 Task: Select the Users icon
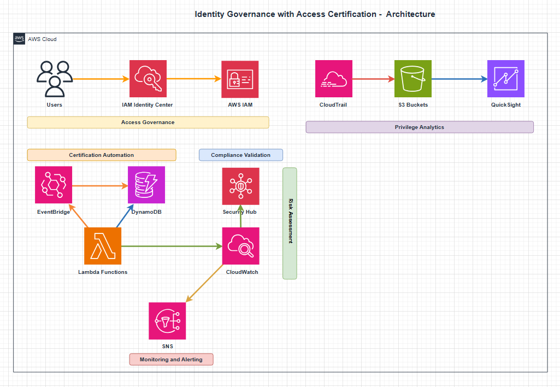coord(55,79)
